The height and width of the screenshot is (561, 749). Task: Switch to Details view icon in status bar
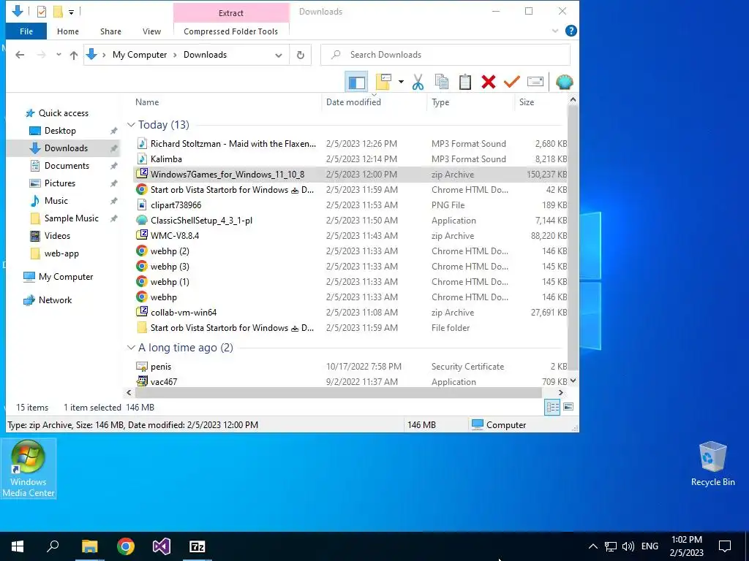(552, 407)
